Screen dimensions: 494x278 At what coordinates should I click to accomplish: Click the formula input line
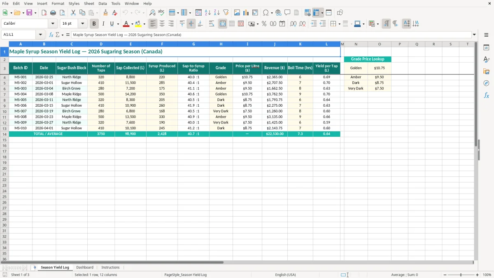271,35
